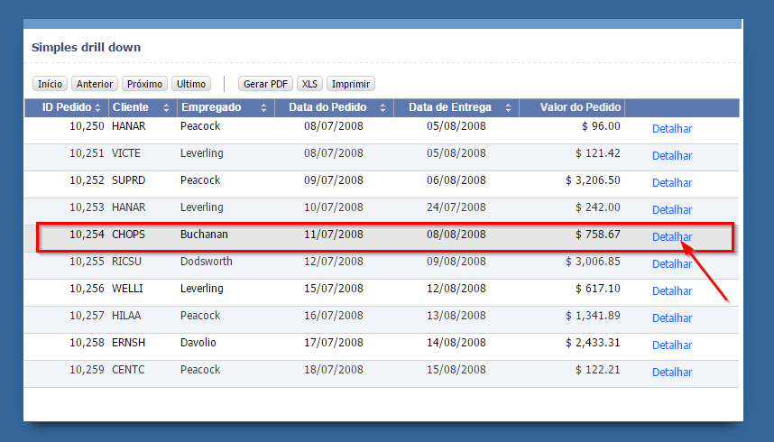Image resolution: width=774 pixels, height=442 pixels.
Task: Export report with Gerar PDF button
Action: [266, 84]
